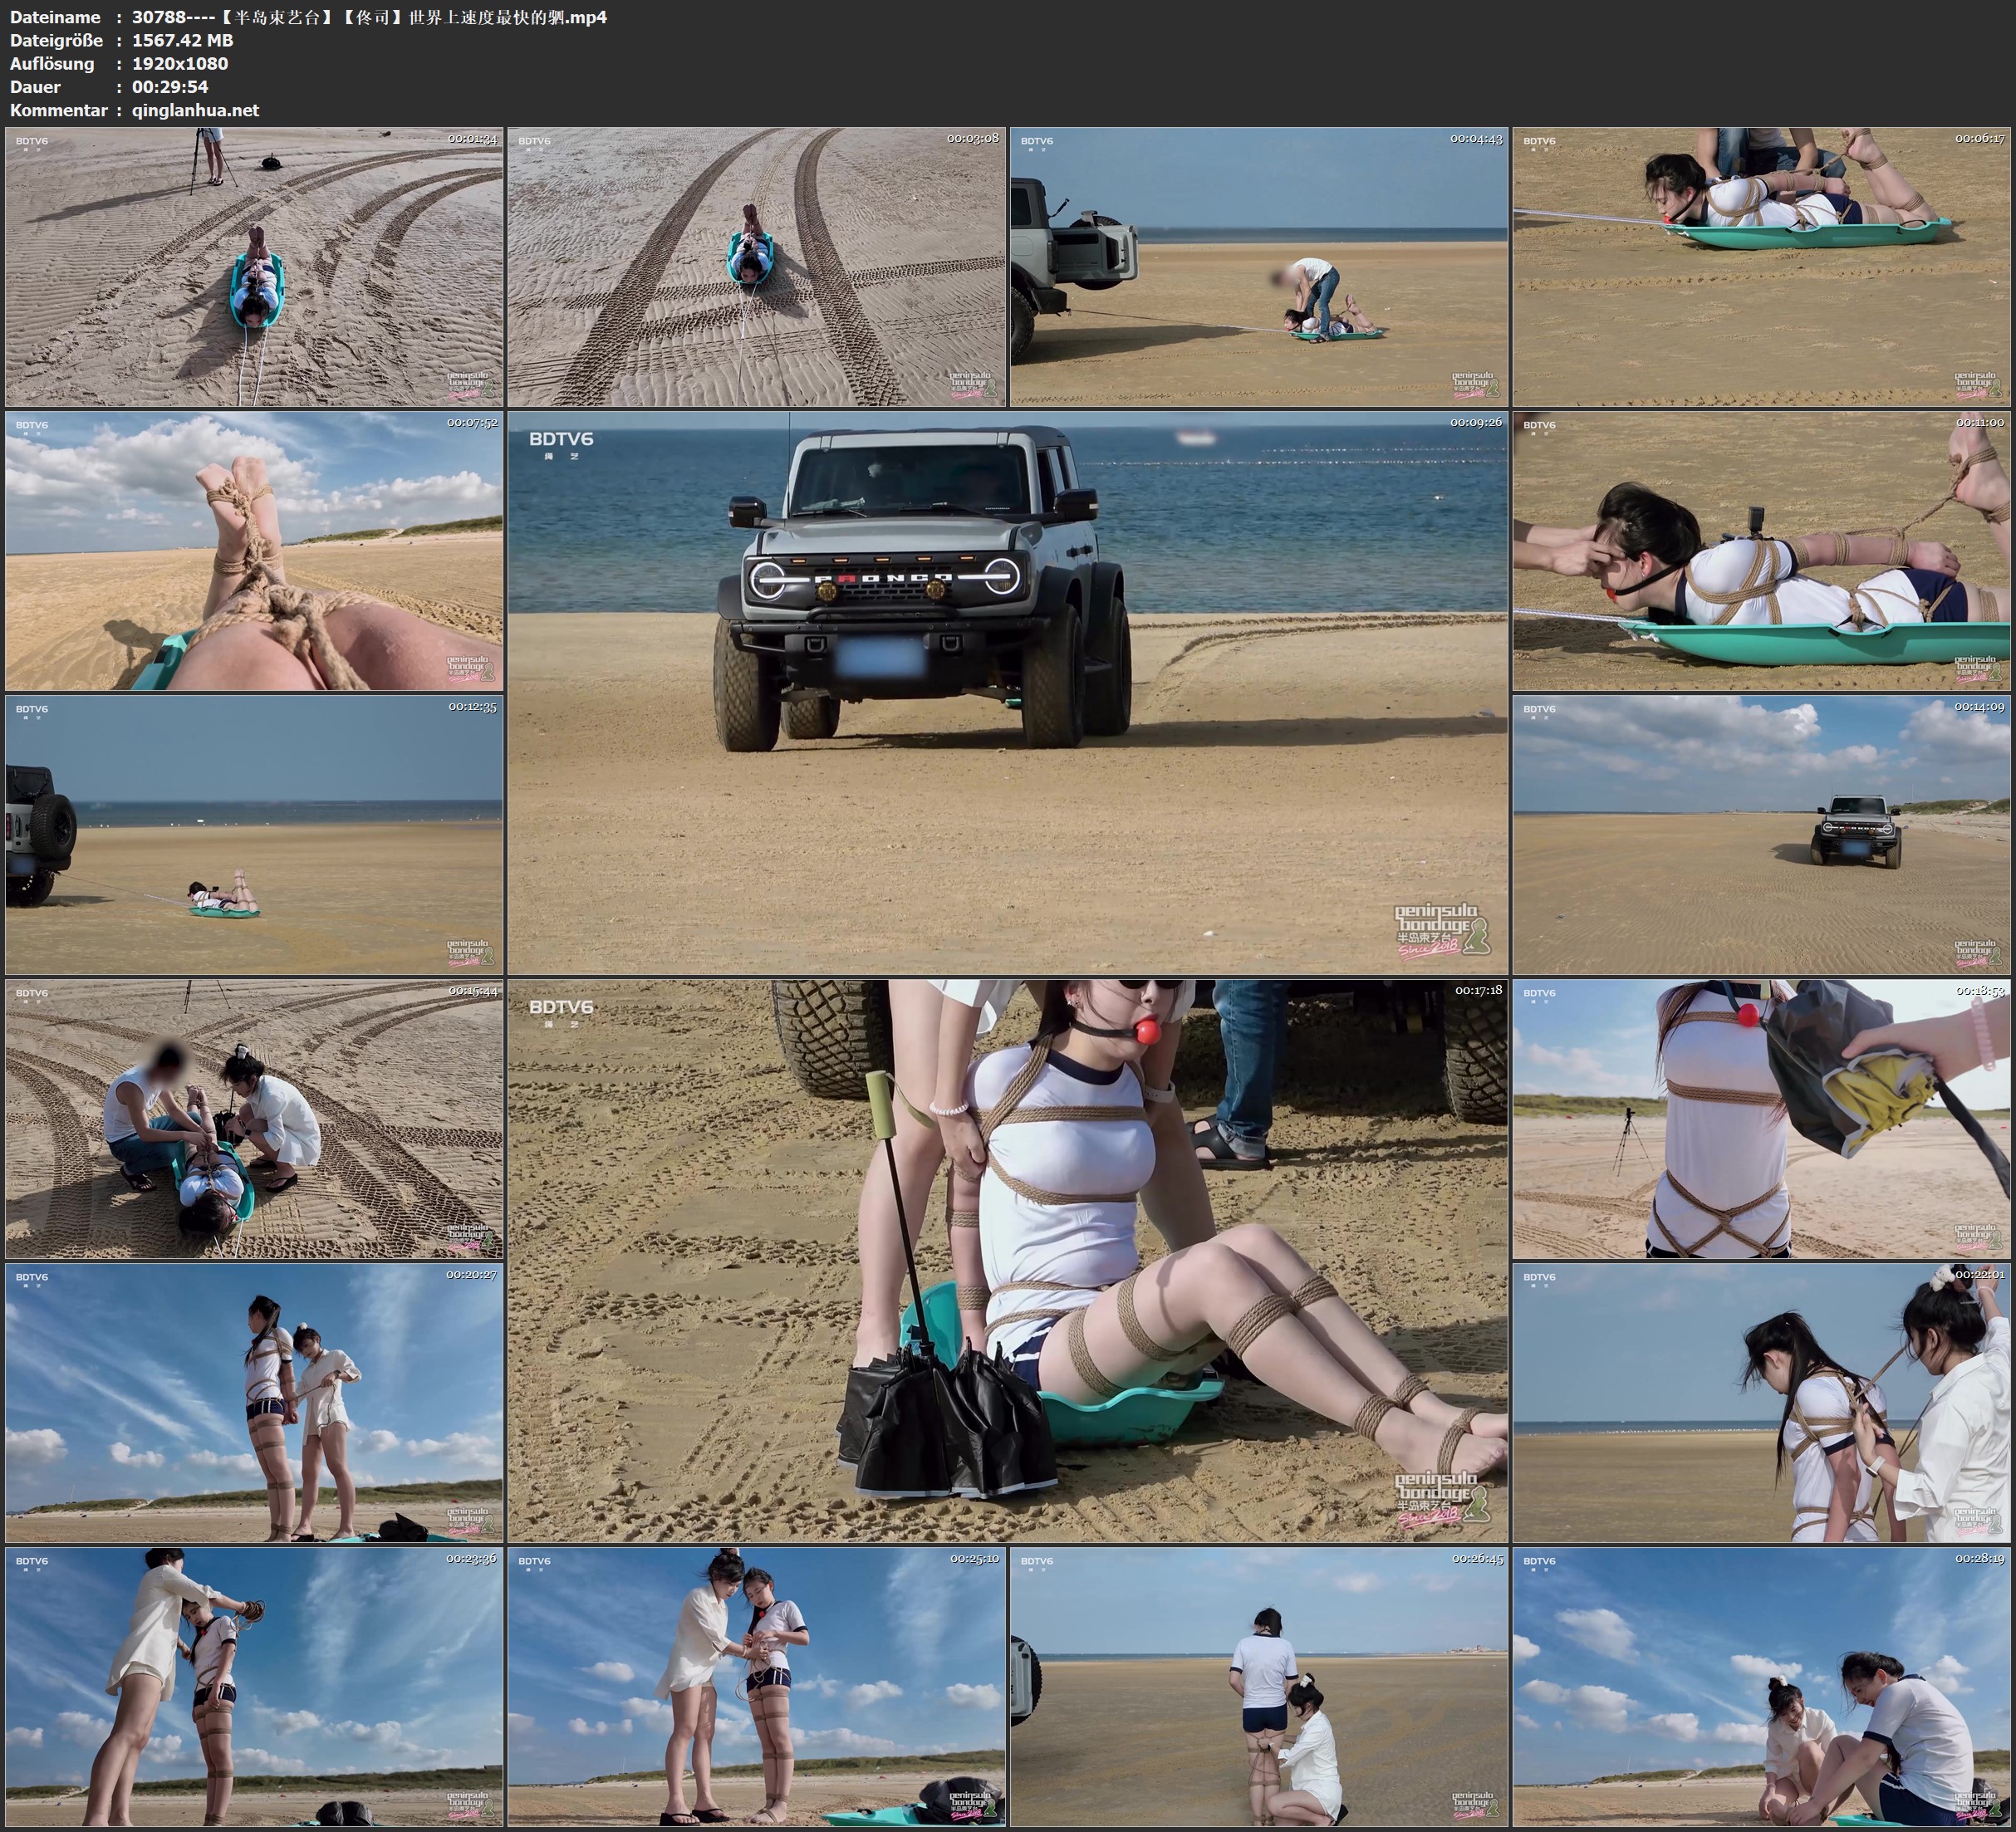Open the large Bronco jeep frame at 00:09:26

coord(1007,692)
